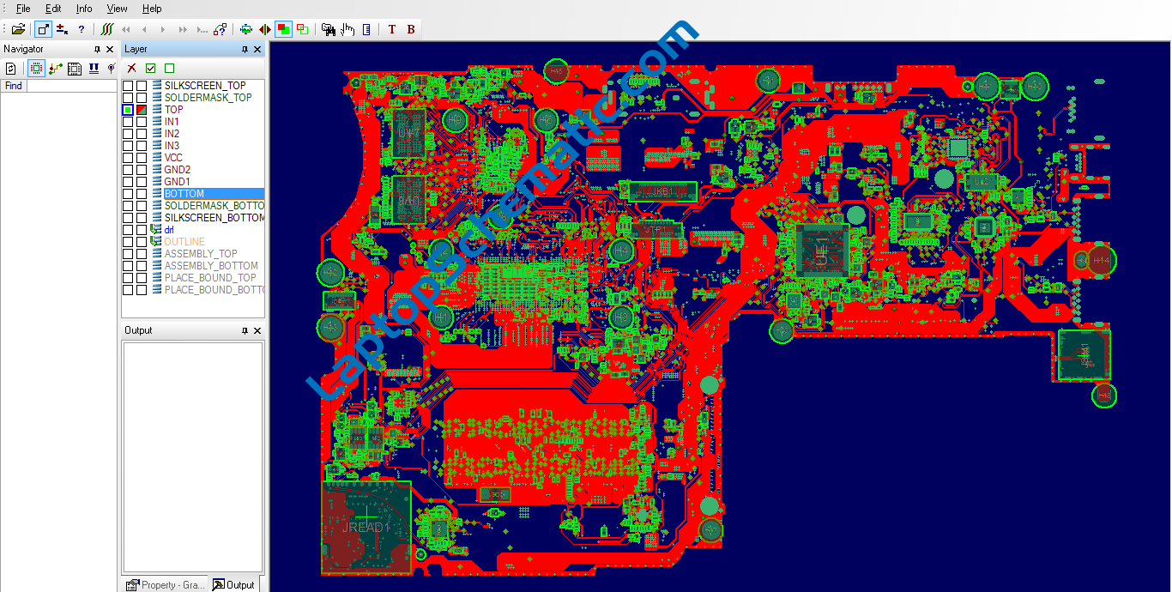Click the via target icon in Navigator

click(x=111, y=68)
